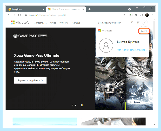This screenshot has height=131, width=161.
Task: Click the Xbox Game Pass Ultimate heading
Action: point(37,55)
